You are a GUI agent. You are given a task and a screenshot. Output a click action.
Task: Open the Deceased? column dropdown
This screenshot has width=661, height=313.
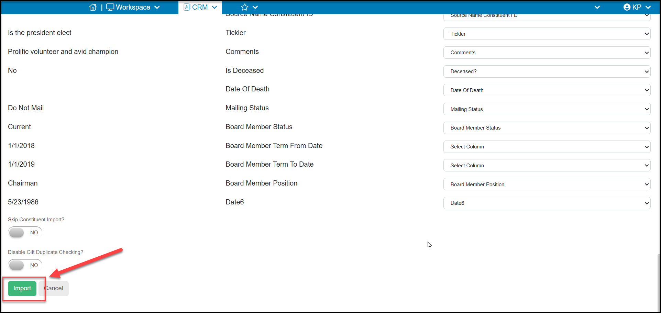pyautogui.click(x=547, y=71)
